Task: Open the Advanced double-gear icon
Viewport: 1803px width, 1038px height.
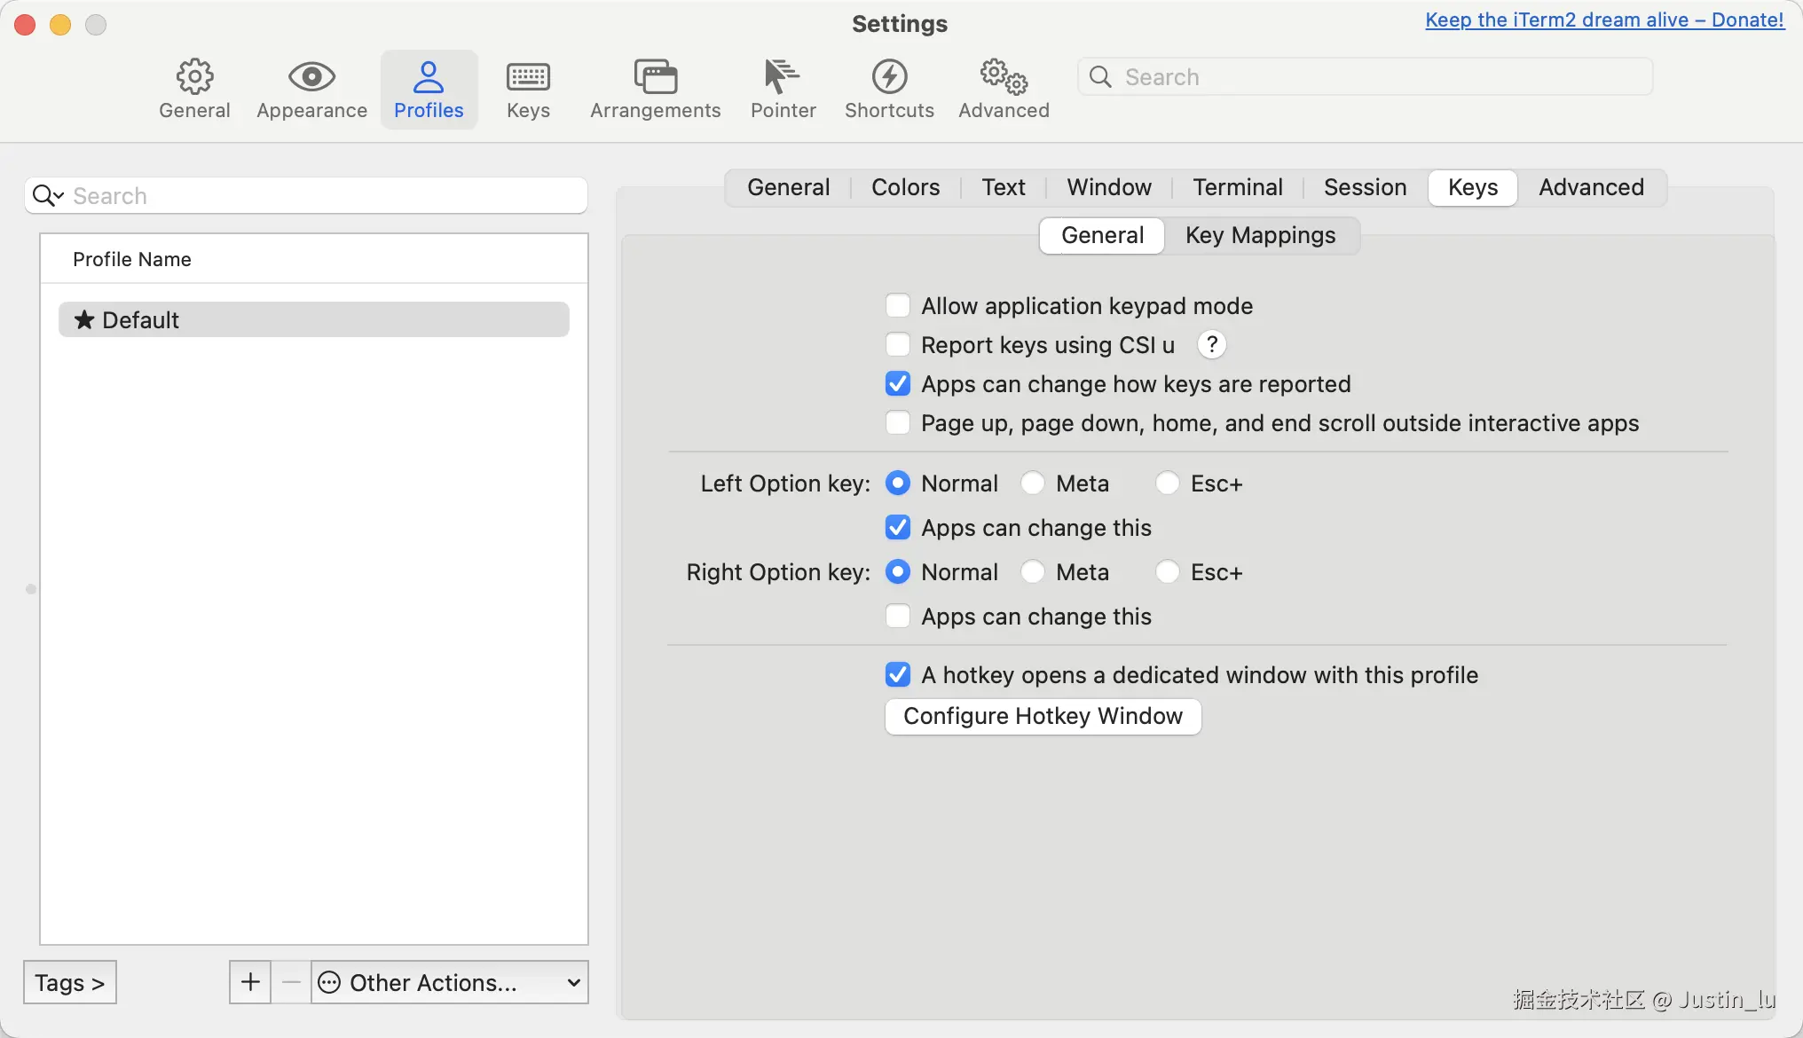Action: 1004,77
